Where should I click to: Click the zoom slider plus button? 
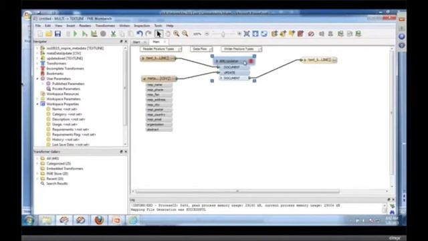[x=239, y=34]
